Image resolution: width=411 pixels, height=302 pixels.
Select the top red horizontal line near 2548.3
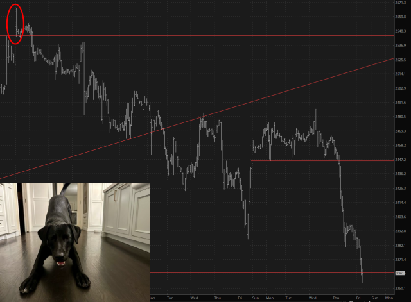pyautogui.click(x=197, y=36)
